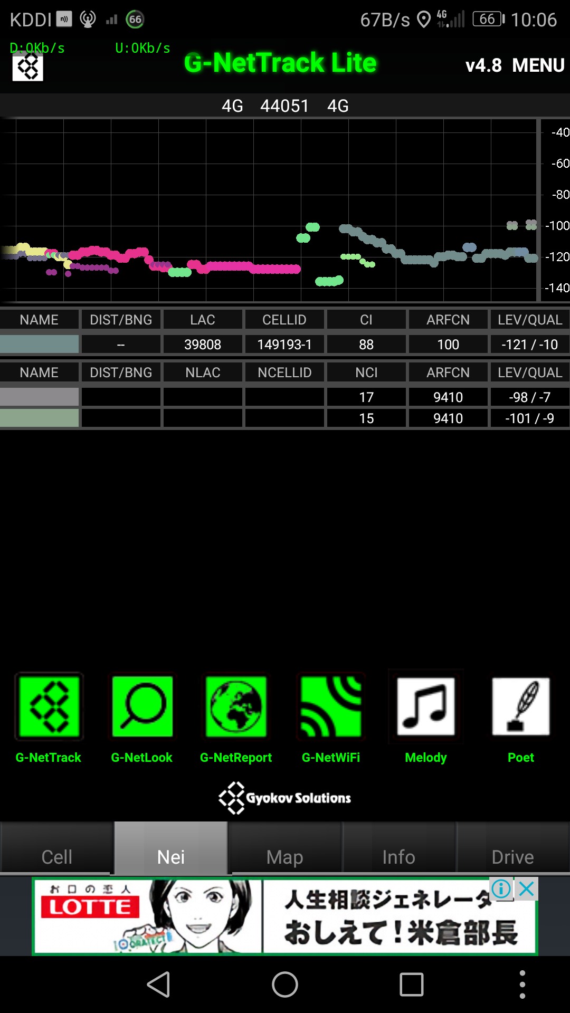Go to the Drive tab
This screenshot has height=1013, width=570.
point(513,848)
